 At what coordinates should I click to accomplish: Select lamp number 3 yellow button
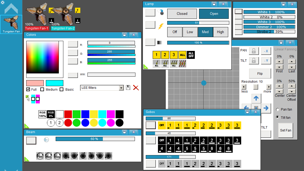174,55
